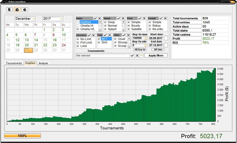Select December 22 in the calendar
Screen dimensions: 237x143
pos(45,45)
